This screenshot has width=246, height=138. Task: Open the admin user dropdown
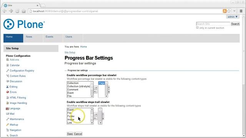[233, 17]
